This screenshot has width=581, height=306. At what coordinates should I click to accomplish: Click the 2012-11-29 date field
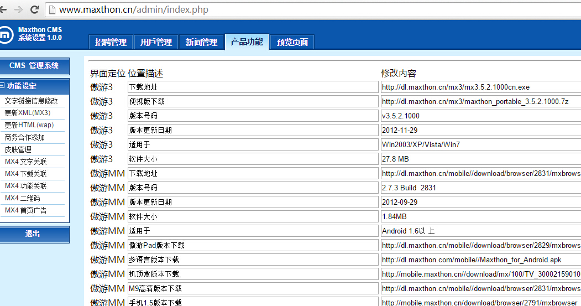pyautogui.click(x=480, y=130)
